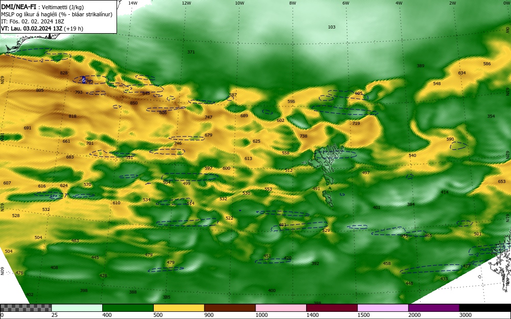This screenshot has height=319, width=511.
Task: Click the 653 value at right edge
Action: pyautogui.click(x=502, y=181)
